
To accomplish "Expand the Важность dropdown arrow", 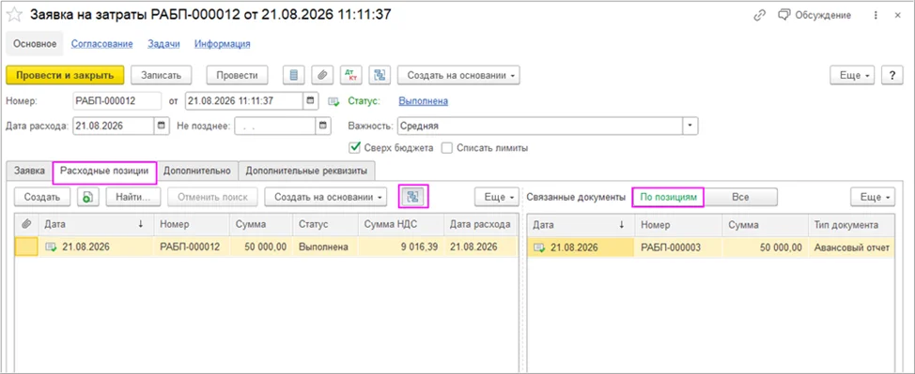I will click(690, 126).
